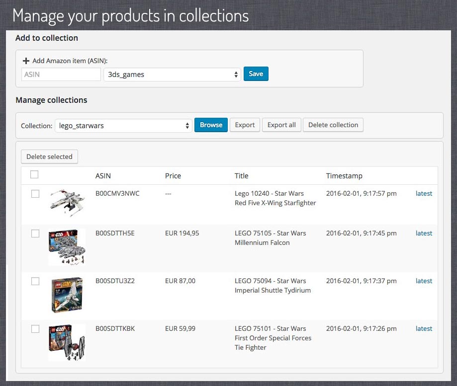This screenshot has height=386, width=457.
Task: Open the 3ds_games collection dropdown
Action: (172, 75)
